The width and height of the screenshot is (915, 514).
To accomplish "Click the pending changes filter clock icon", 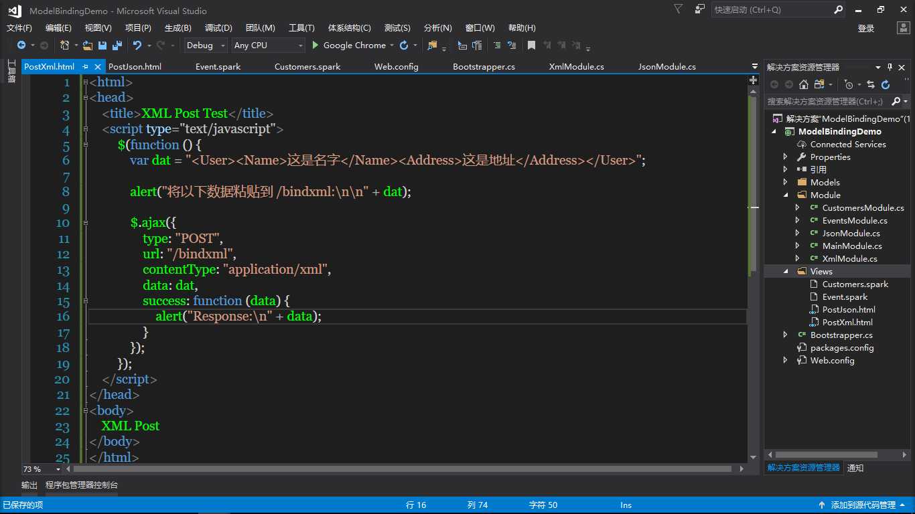I will [849, 84].
